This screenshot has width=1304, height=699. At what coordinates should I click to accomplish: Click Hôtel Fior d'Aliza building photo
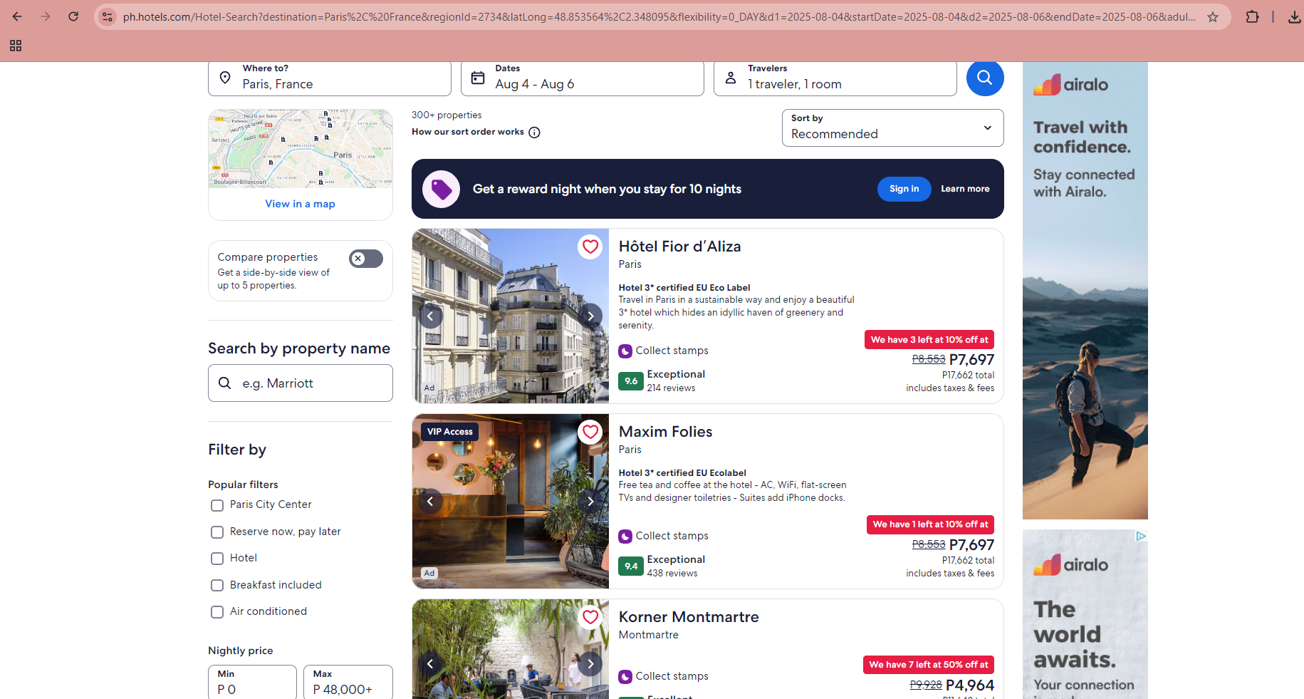pos(511,316)
